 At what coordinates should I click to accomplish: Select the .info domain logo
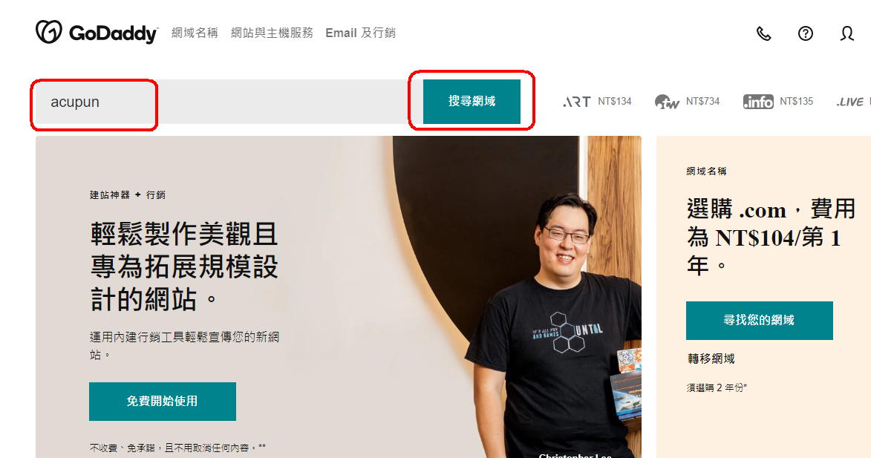click(758, 102)
